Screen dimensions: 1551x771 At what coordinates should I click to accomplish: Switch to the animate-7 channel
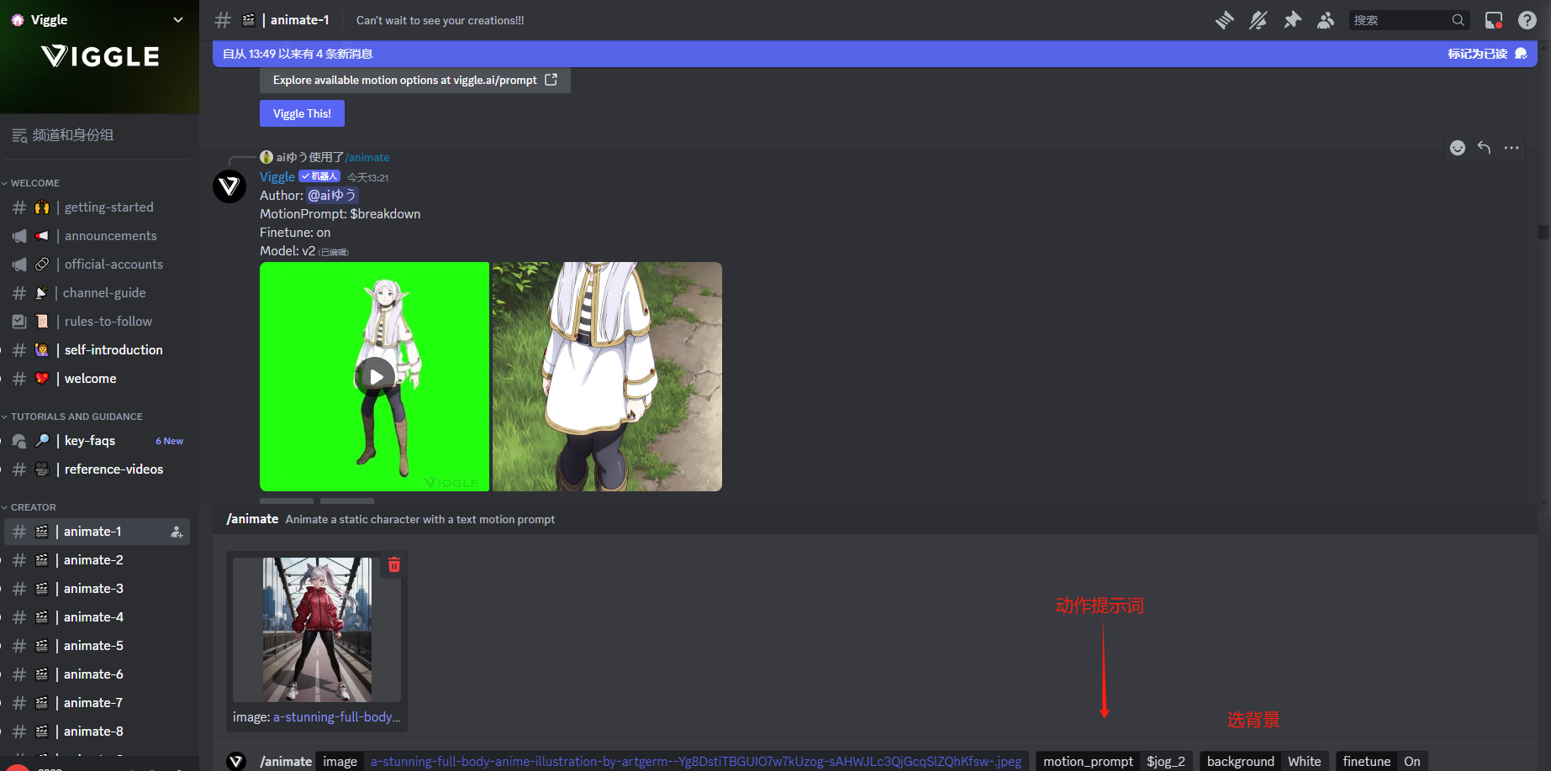pos(98,703)
